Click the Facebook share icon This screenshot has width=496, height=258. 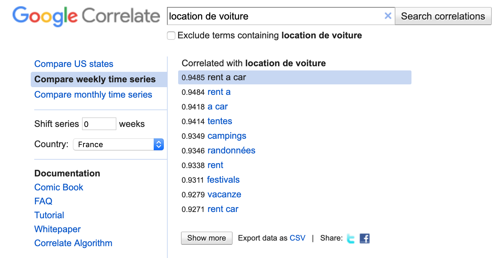coord(364,238)
